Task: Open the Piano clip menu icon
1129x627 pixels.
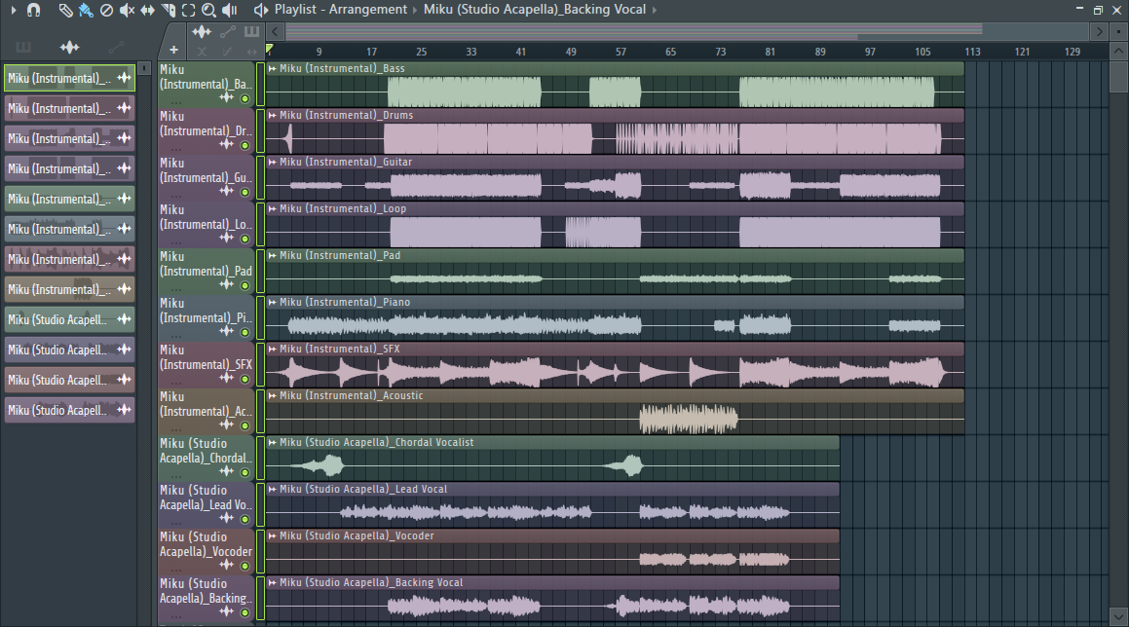Action: [x=272, y=303]
